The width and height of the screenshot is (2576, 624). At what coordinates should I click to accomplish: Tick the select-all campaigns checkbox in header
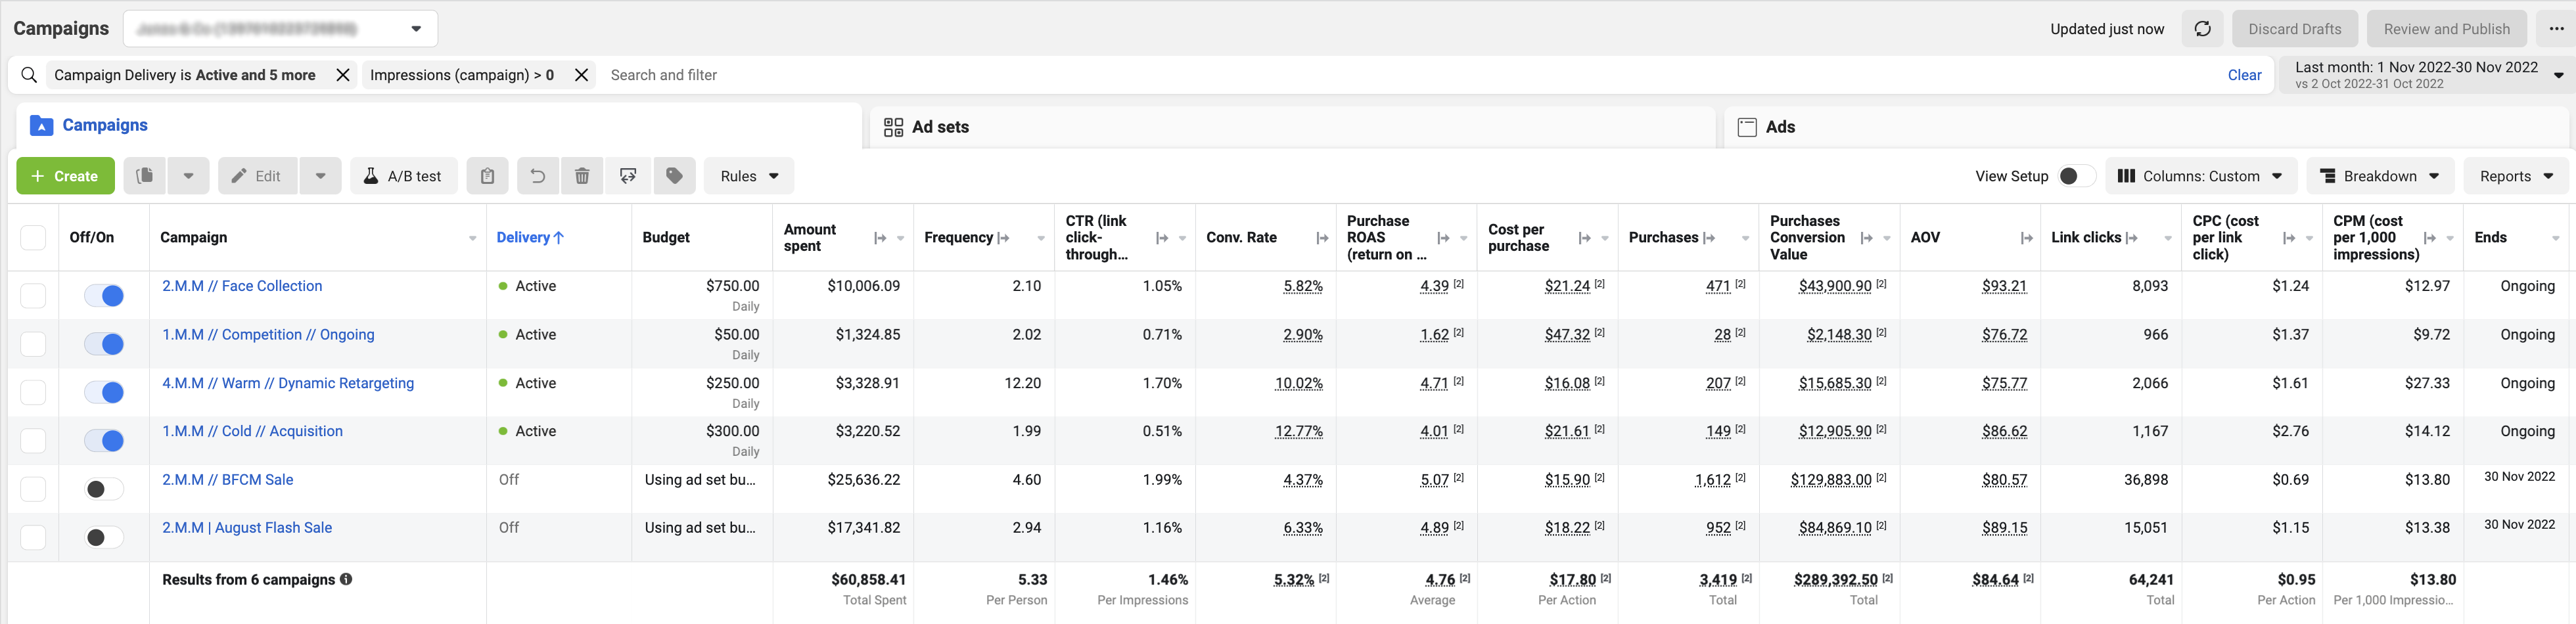click(33, 237)
